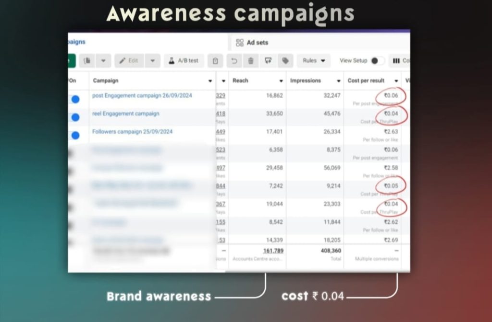Click impressions value 32,247

click(x=332, y=96)
